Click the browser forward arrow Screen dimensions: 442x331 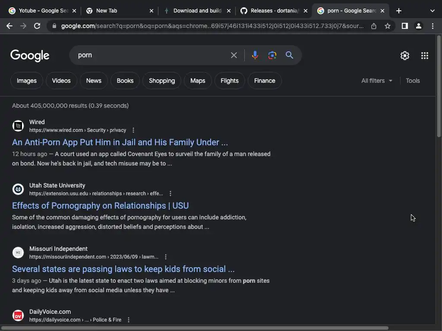tap(23, 26)
